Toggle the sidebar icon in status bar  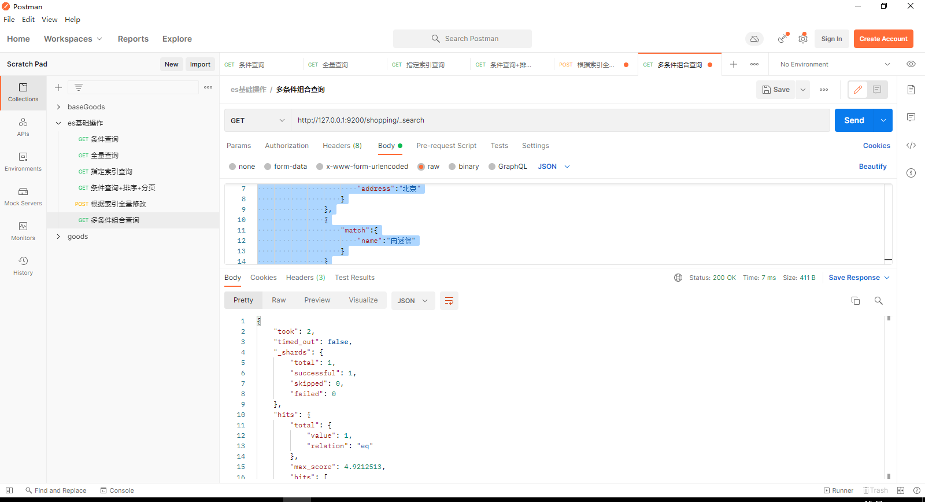click(x=9, y=490)
